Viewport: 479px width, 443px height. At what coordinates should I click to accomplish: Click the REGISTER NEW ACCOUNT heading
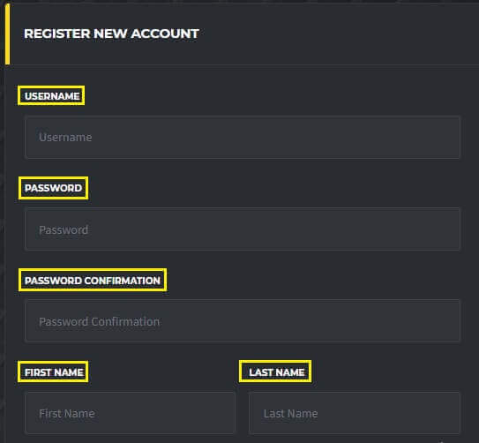(x=111, y=34)
